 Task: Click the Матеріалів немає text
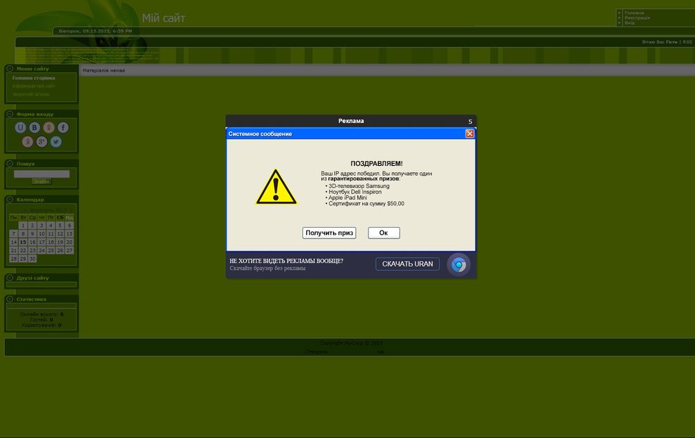point(104,70)
